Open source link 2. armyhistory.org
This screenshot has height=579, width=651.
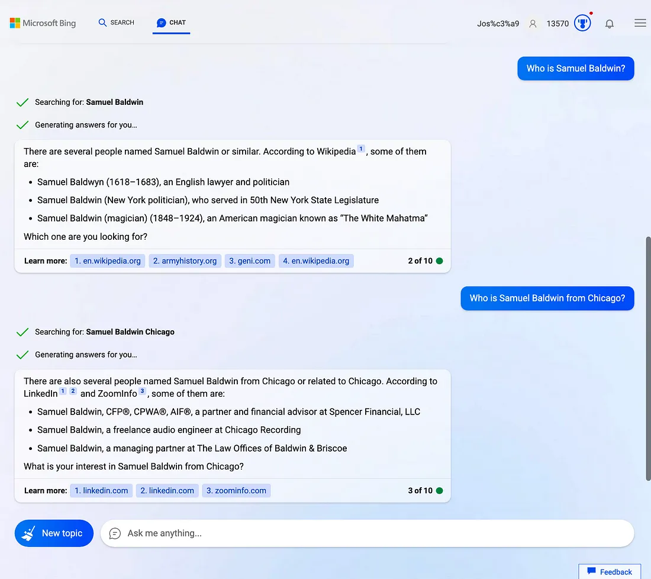[x=185, y=261]
